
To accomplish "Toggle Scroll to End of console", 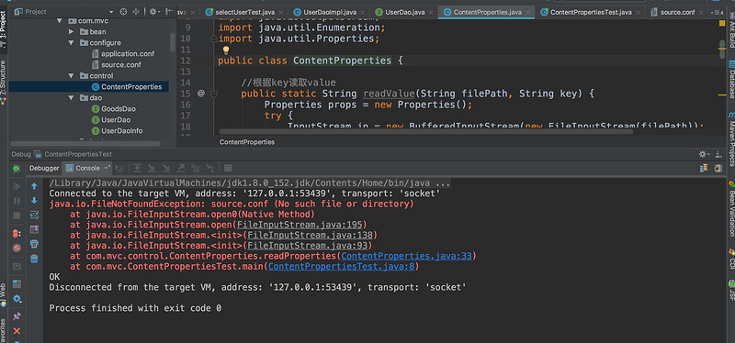I will [34, 229].
